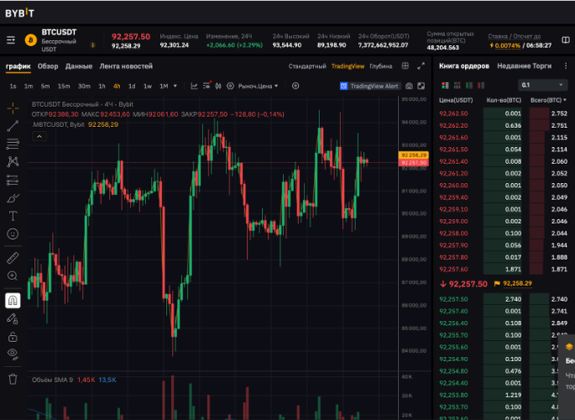This screenshot has width=575, height=420.
Task: Click the trash icon to remove drawings
Action: coord(13,378)
